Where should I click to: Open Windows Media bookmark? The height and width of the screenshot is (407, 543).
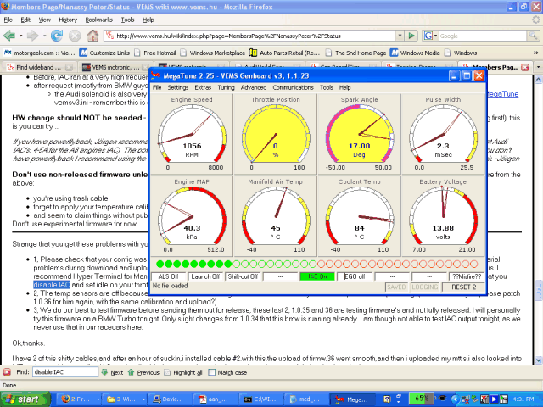415,53
